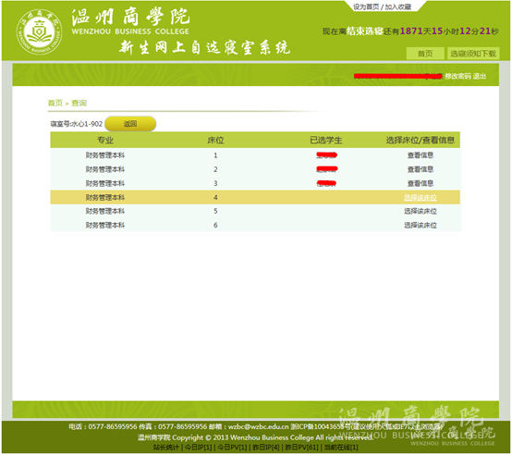The image size is (512, 455).
Task: View info for bed 2
Action: click(421, 169)
